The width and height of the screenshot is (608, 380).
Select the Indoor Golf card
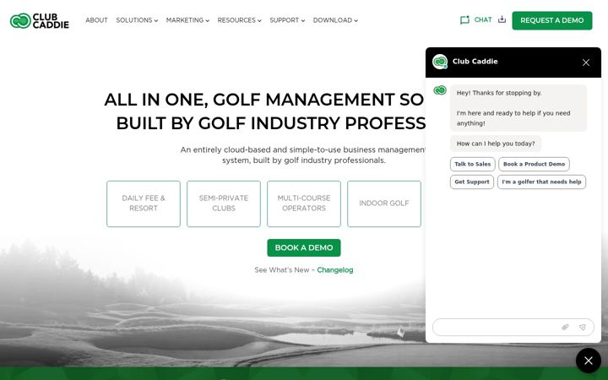(x=384, y=204)
